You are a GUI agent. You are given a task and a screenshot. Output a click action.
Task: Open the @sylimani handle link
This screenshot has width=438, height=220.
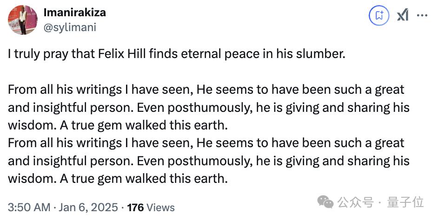pyautogui.click(x=69, y=27)
